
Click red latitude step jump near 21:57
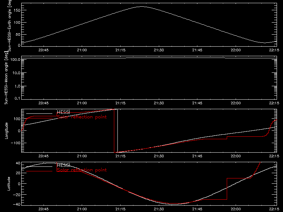(227, 189)
